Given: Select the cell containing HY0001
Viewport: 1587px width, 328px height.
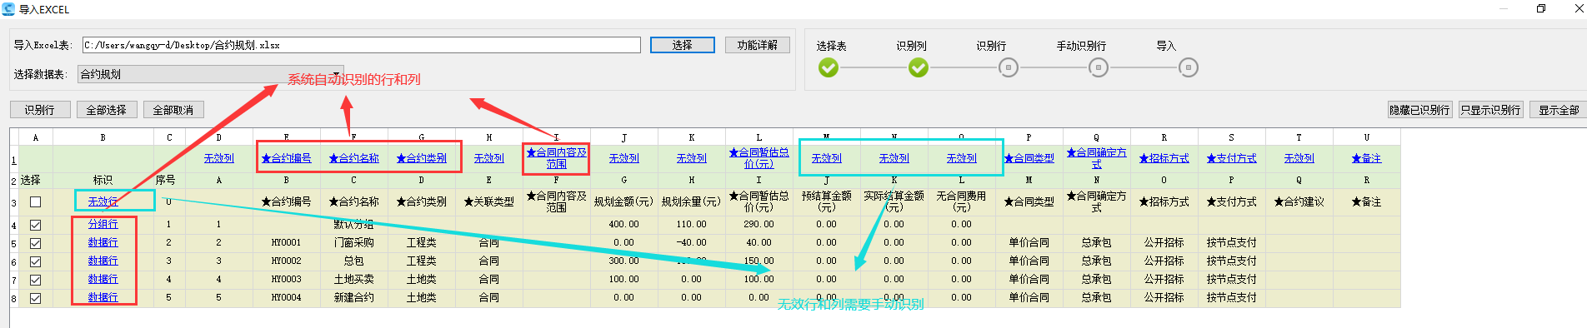Looking at the screenshot, I should [286, 242].
